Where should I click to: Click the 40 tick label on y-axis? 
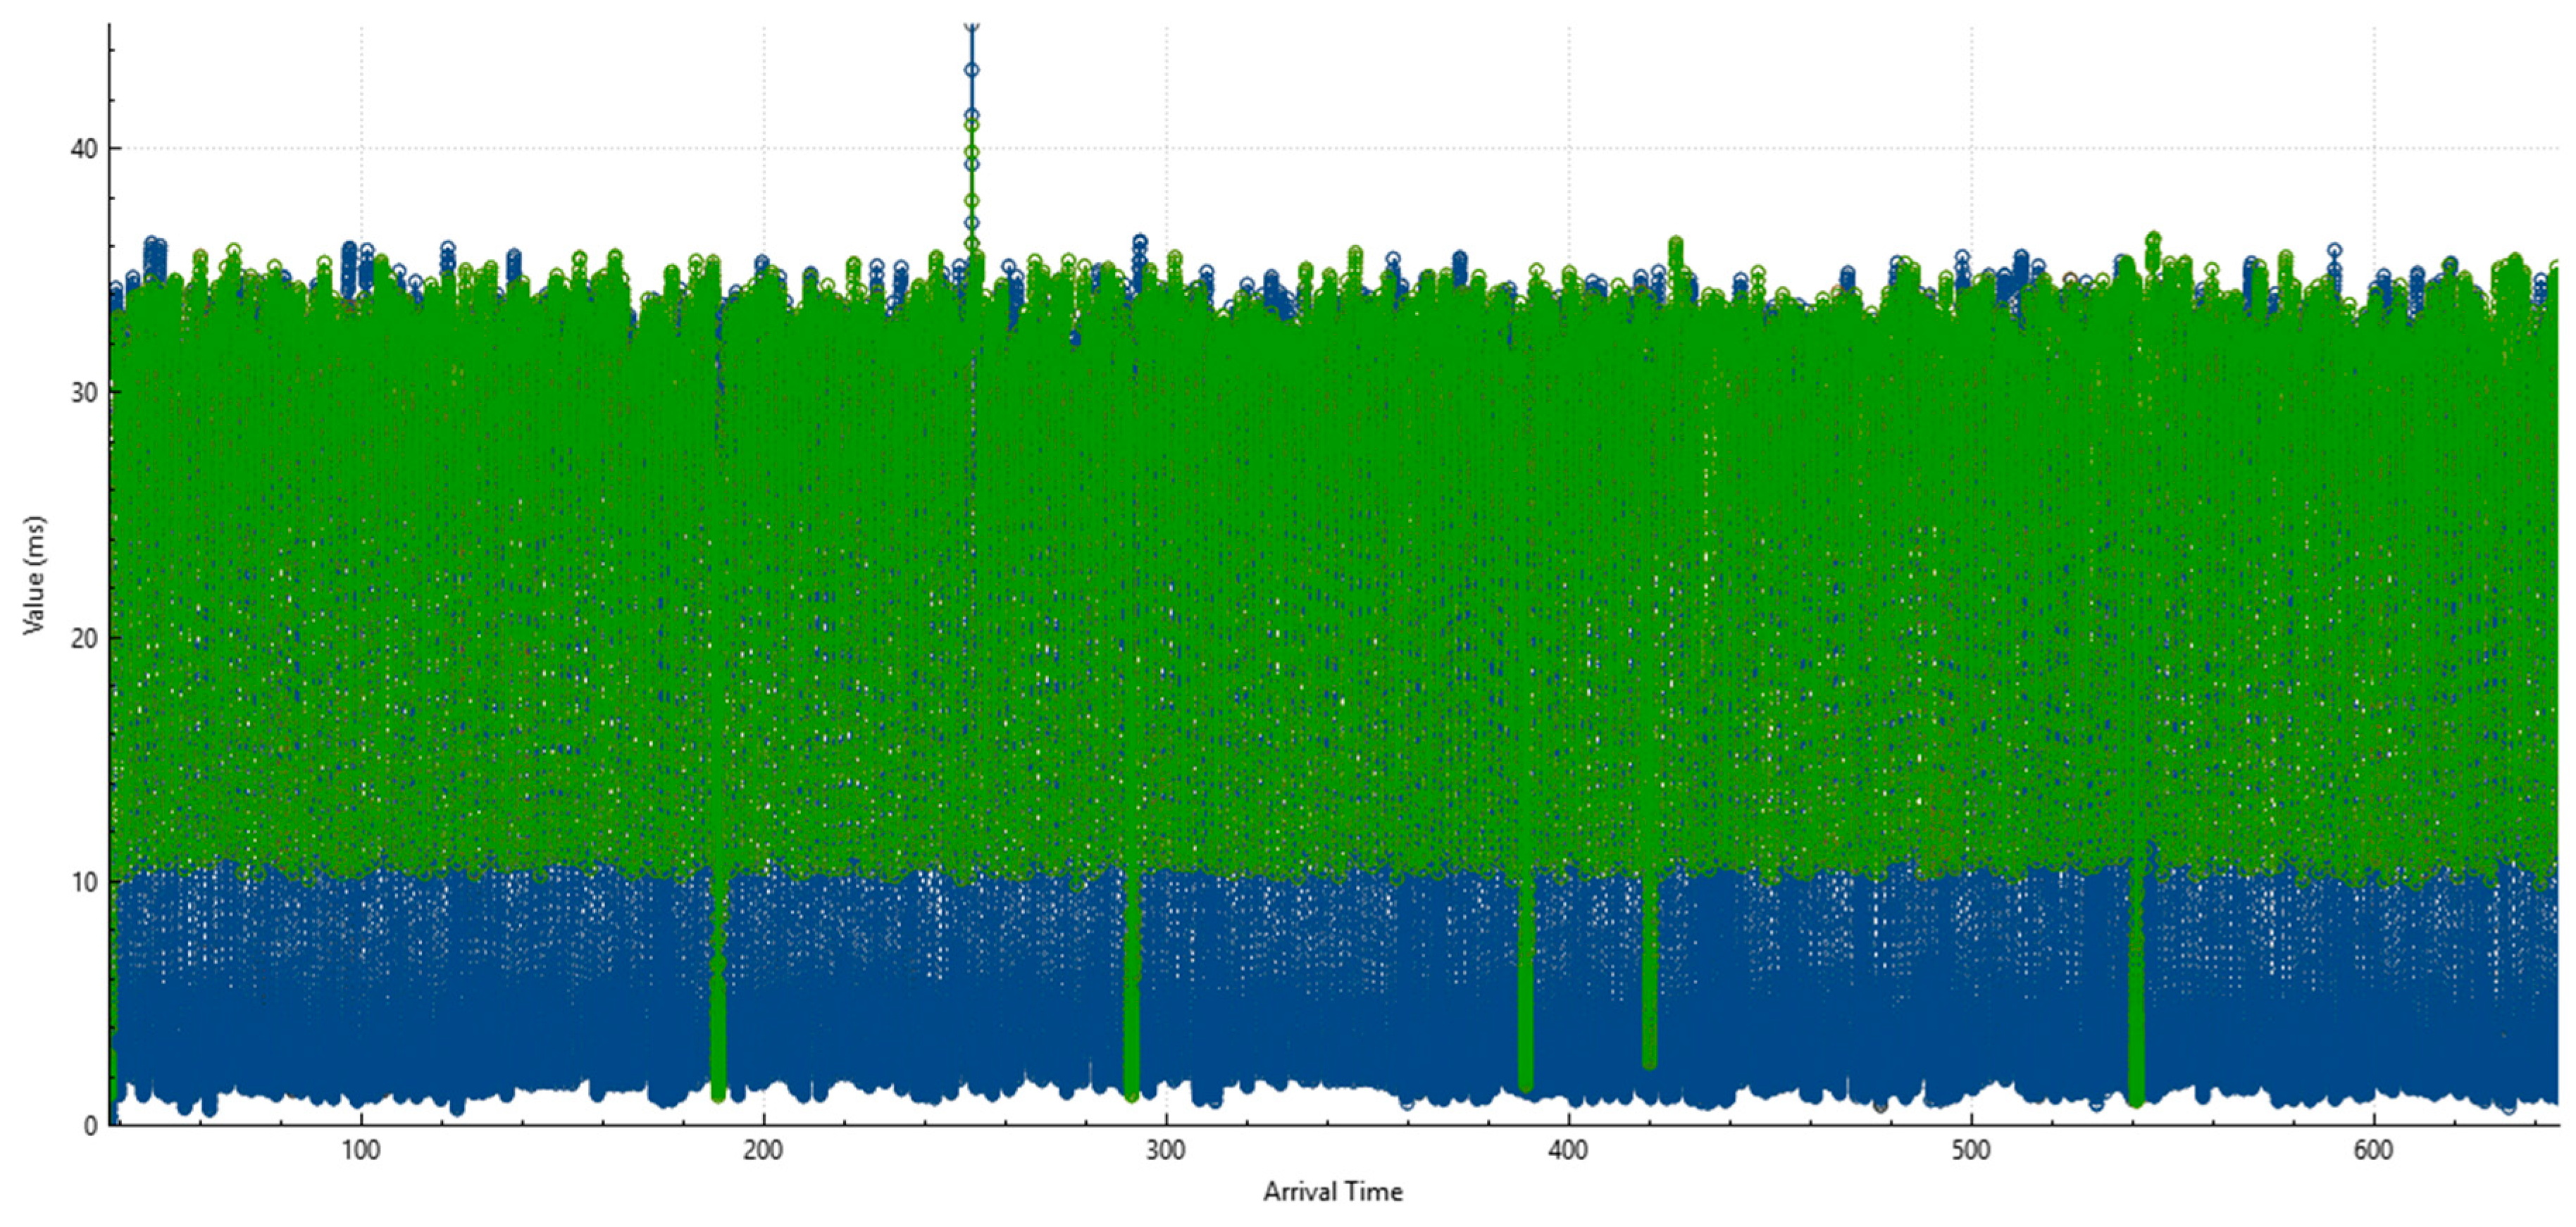(x=85, y=149)
